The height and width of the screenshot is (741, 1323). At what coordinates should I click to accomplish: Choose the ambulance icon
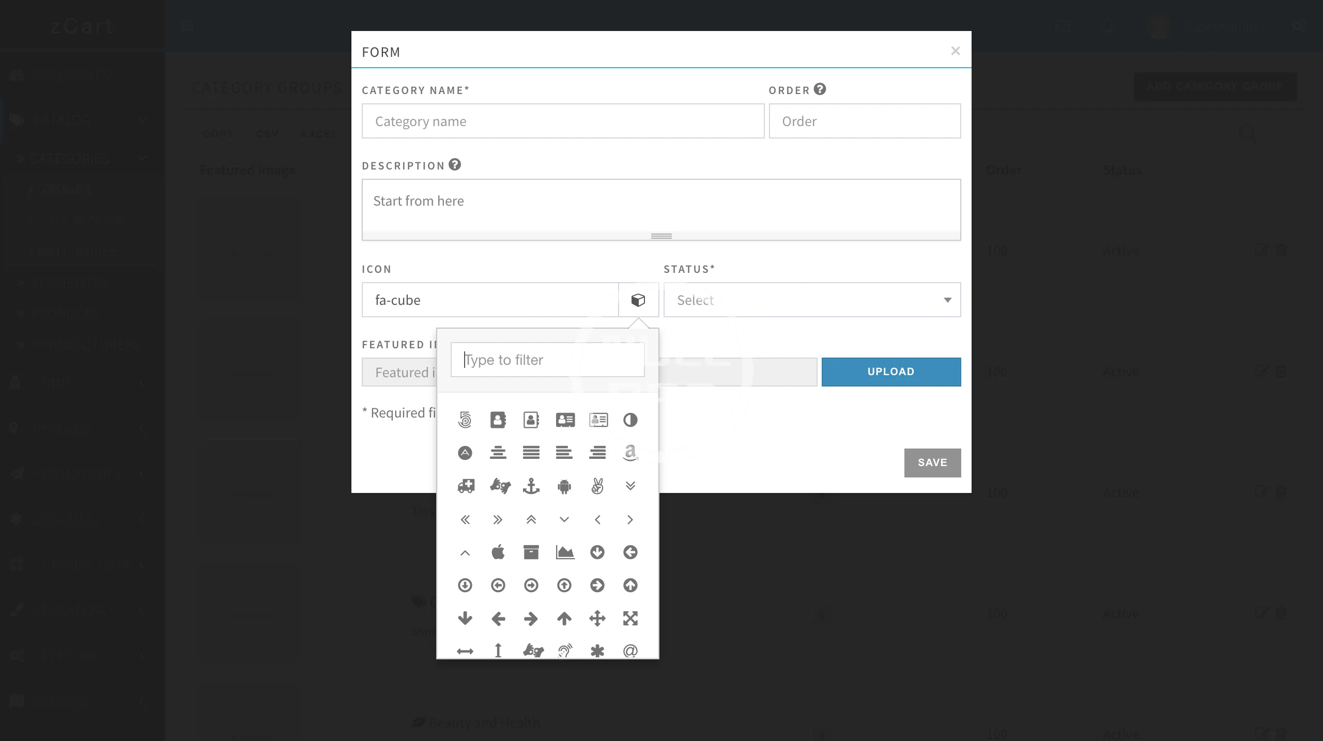tap(465, 486)
